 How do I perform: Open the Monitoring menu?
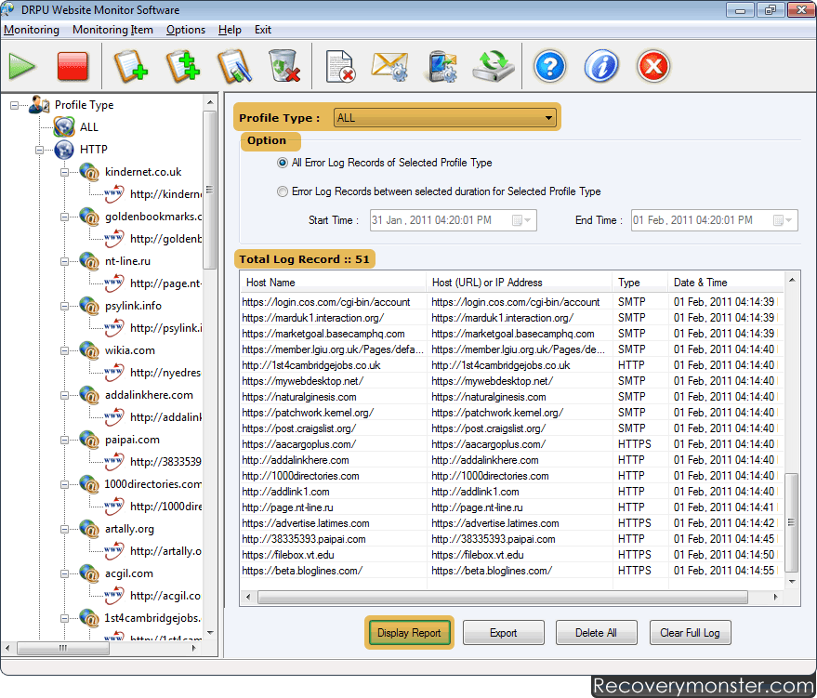click(x=32, y=30)
